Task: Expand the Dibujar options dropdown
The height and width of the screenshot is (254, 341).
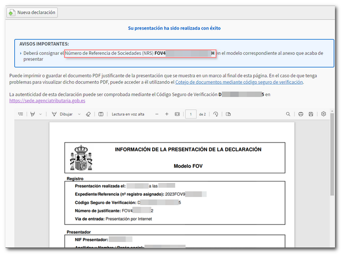Action: tap(79, 114)
